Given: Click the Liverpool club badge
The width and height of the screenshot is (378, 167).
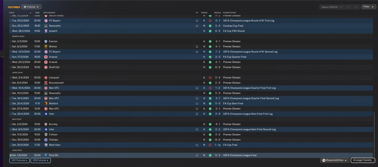Looking at the screenshot, I should click(x=46, y=78).
